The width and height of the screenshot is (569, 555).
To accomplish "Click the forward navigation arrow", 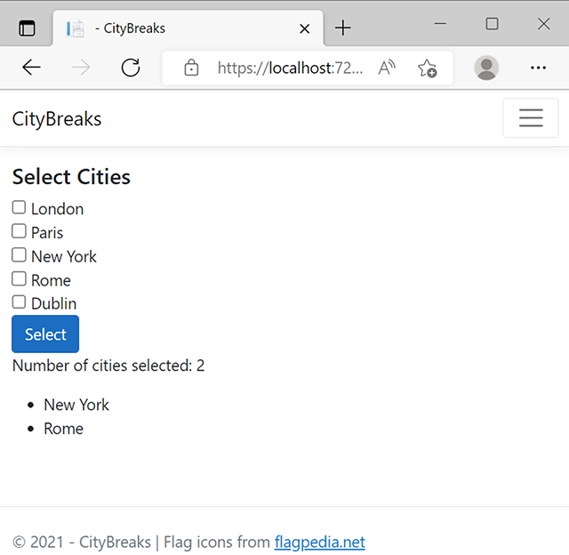I will click(x=81, y=68).
